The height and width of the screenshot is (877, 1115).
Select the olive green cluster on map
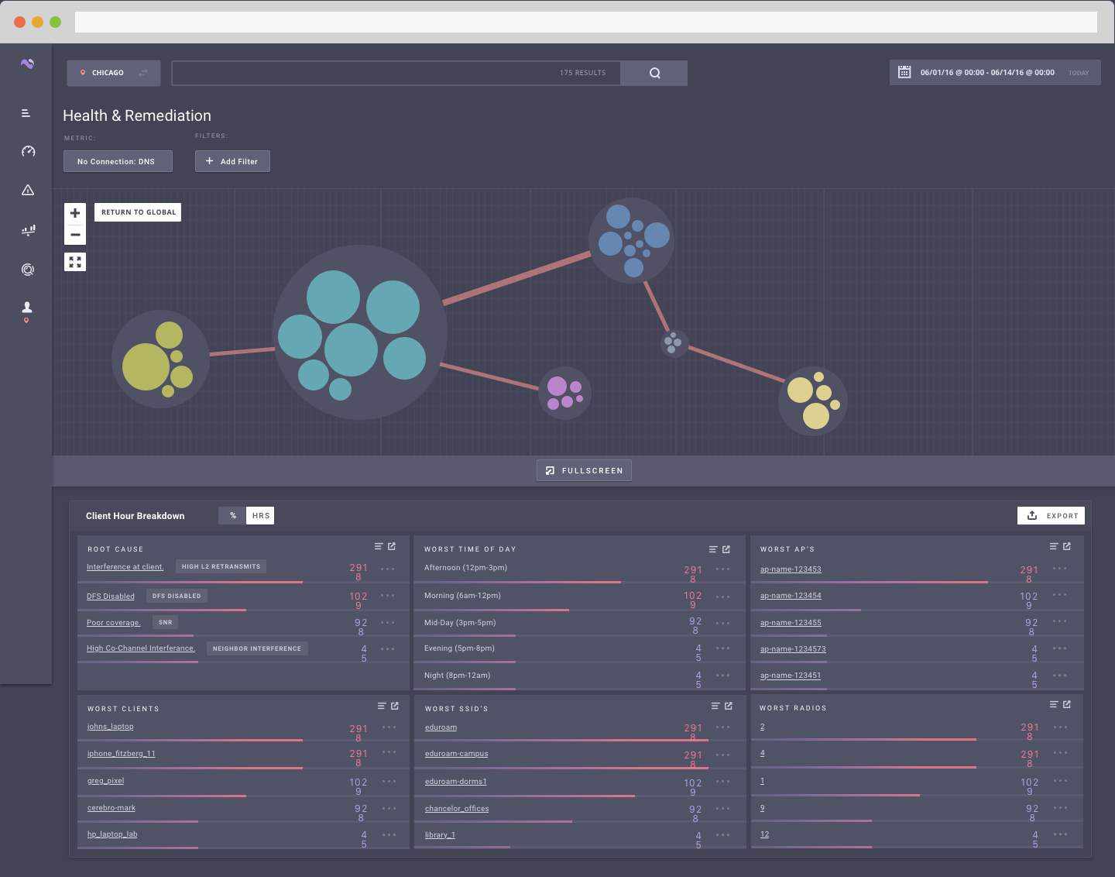[x=161, y=359]
